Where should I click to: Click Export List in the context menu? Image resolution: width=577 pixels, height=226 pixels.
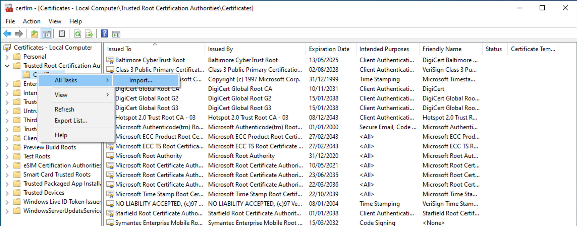coord(71,121)
